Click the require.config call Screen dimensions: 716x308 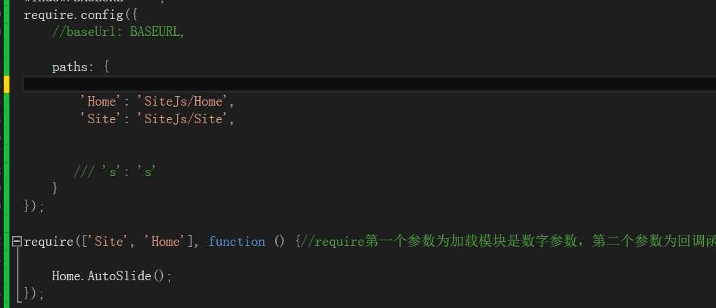[73, 15]
